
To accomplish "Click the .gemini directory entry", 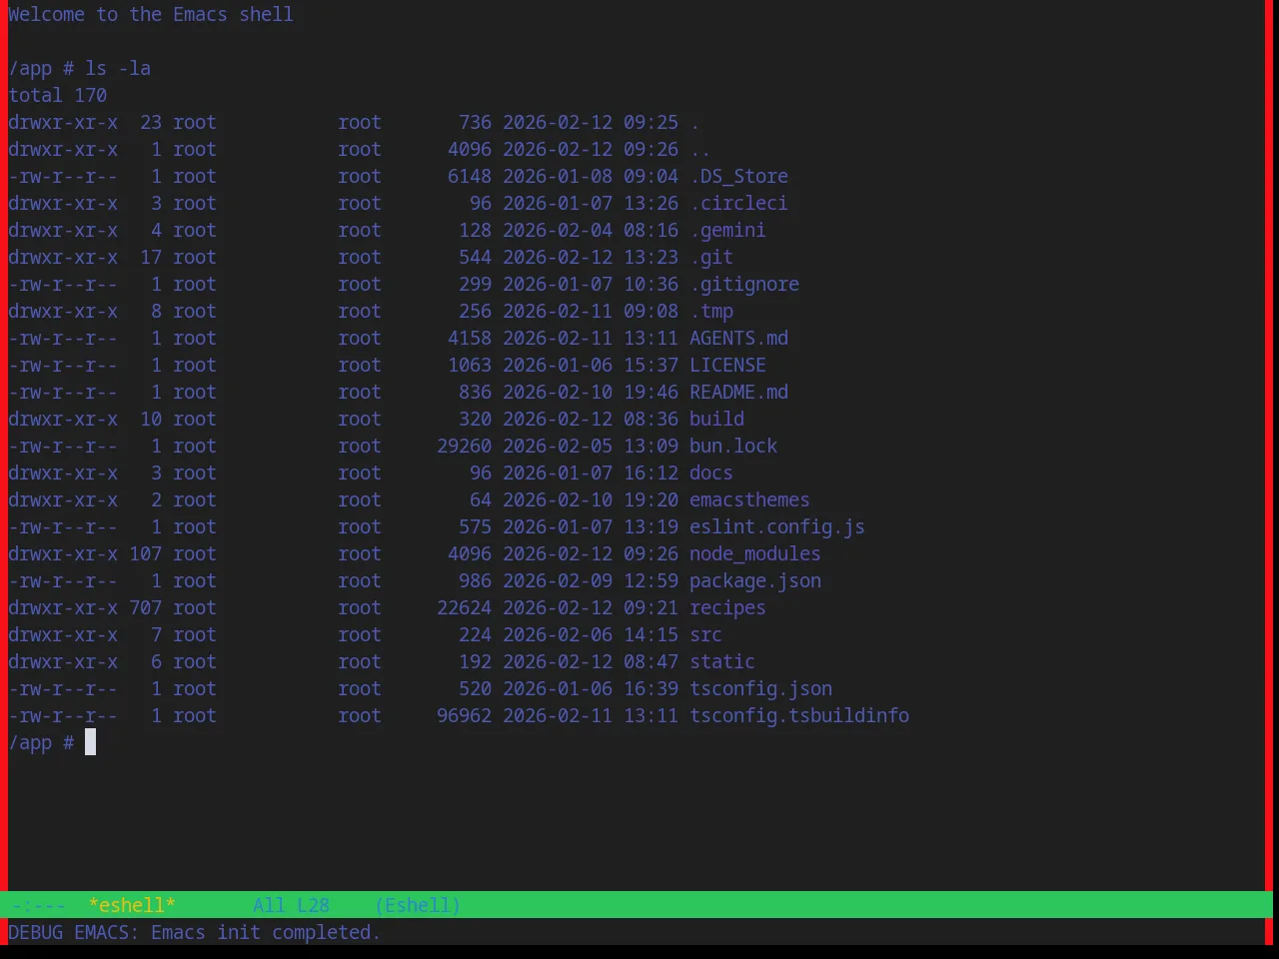I will click(x=727, y=230).
